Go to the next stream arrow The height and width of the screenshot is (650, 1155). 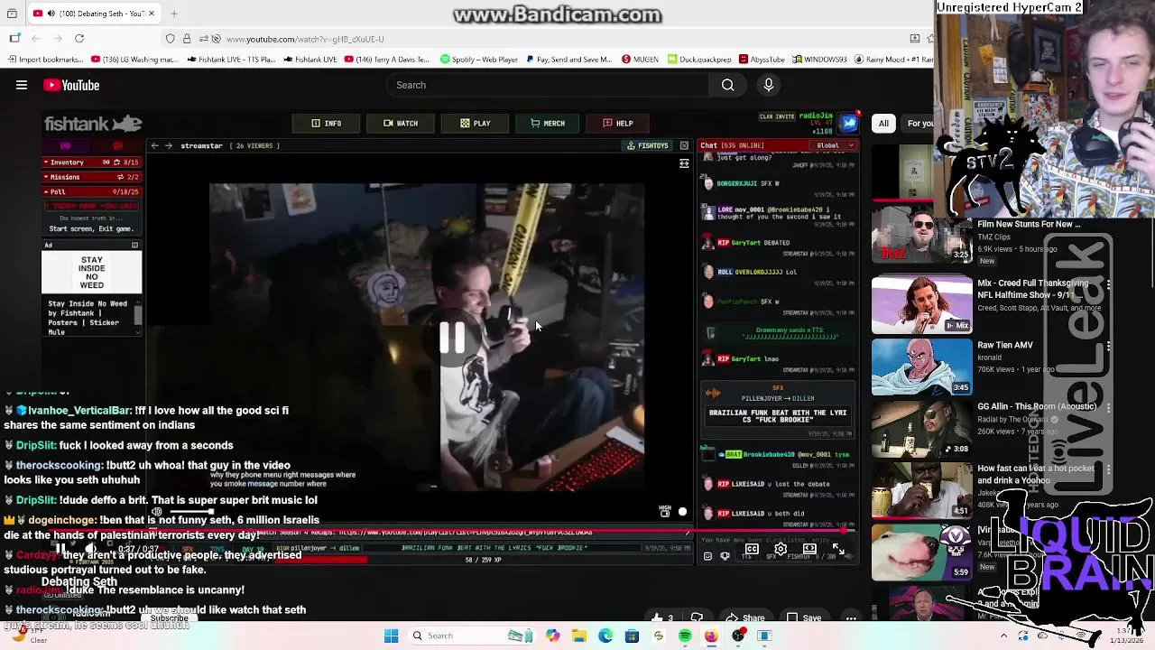point(168,145)
